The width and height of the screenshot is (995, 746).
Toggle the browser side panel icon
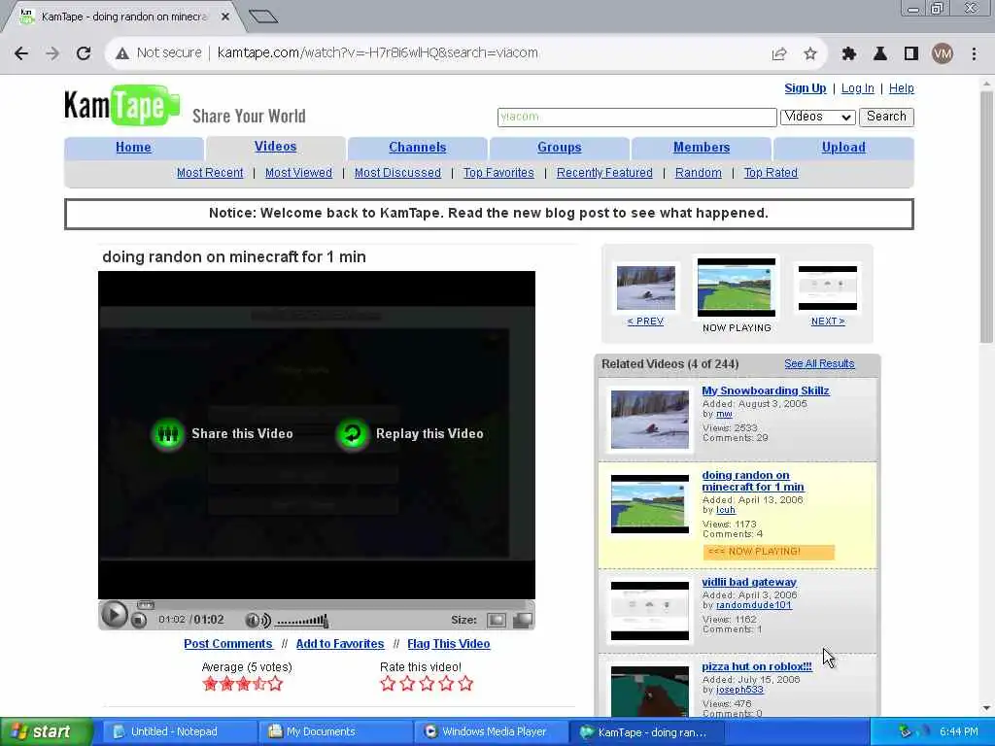pos(911,54)
